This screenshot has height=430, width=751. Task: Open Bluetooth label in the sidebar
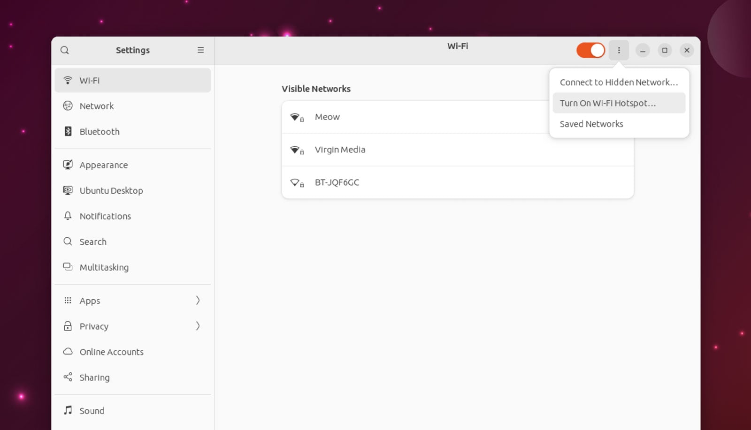(x=100, y=132)
